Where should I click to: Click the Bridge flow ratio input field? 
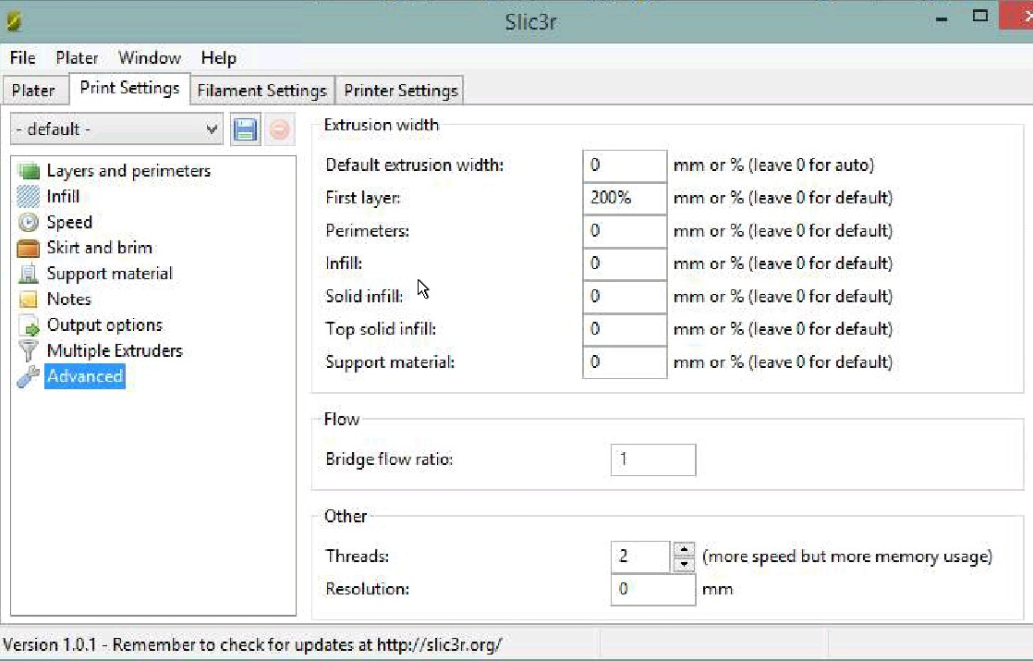click(x=653, y=459)
